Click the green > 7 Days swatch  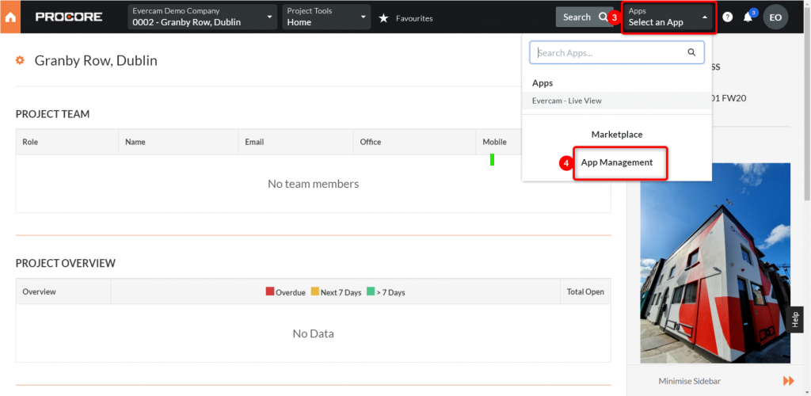pos(371,291)
